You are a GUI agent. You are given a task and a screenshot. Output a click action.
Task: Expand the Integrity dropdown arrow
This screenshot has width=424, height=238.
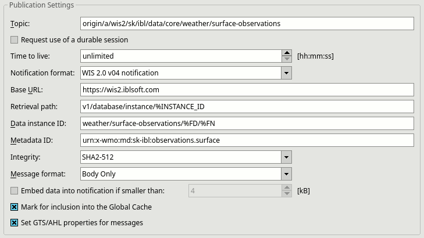click(286, 157)
